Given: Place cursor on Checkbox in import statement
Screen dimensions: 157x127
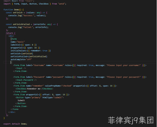Looking at the screenshot, I should [44, 4].
